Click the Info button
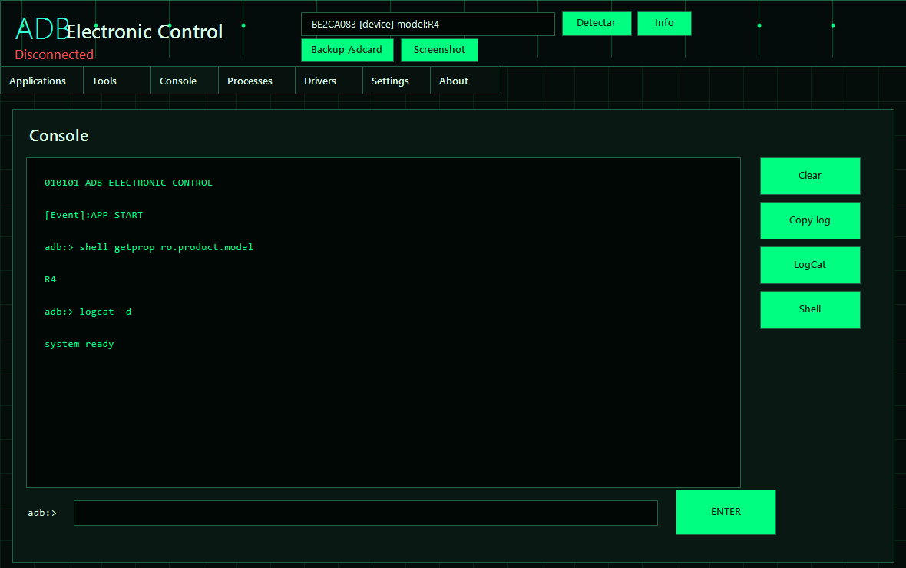This screenshot has width=906, height=568. pos(664,23)
